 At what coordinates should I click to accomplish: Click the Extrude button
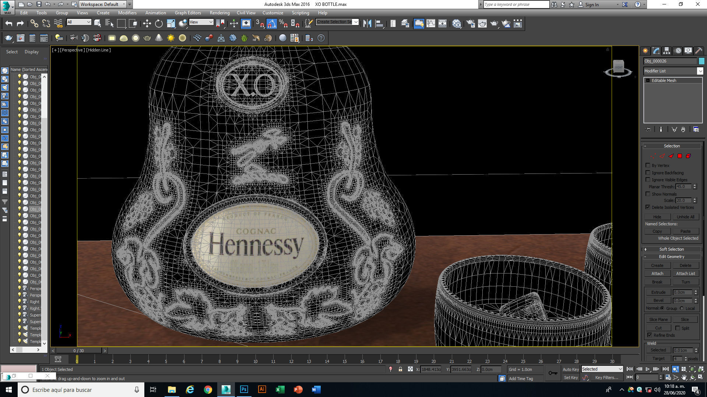click(658, 292)
